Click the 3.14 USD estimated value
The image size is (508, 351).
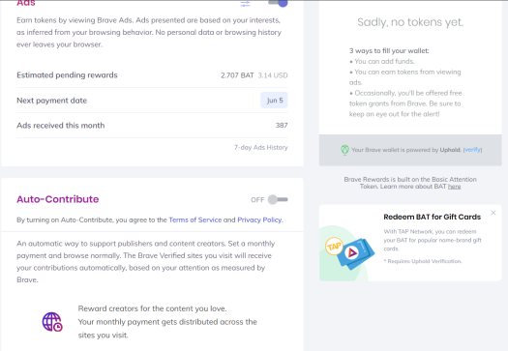pyautogui.click(x=273, y=75)
